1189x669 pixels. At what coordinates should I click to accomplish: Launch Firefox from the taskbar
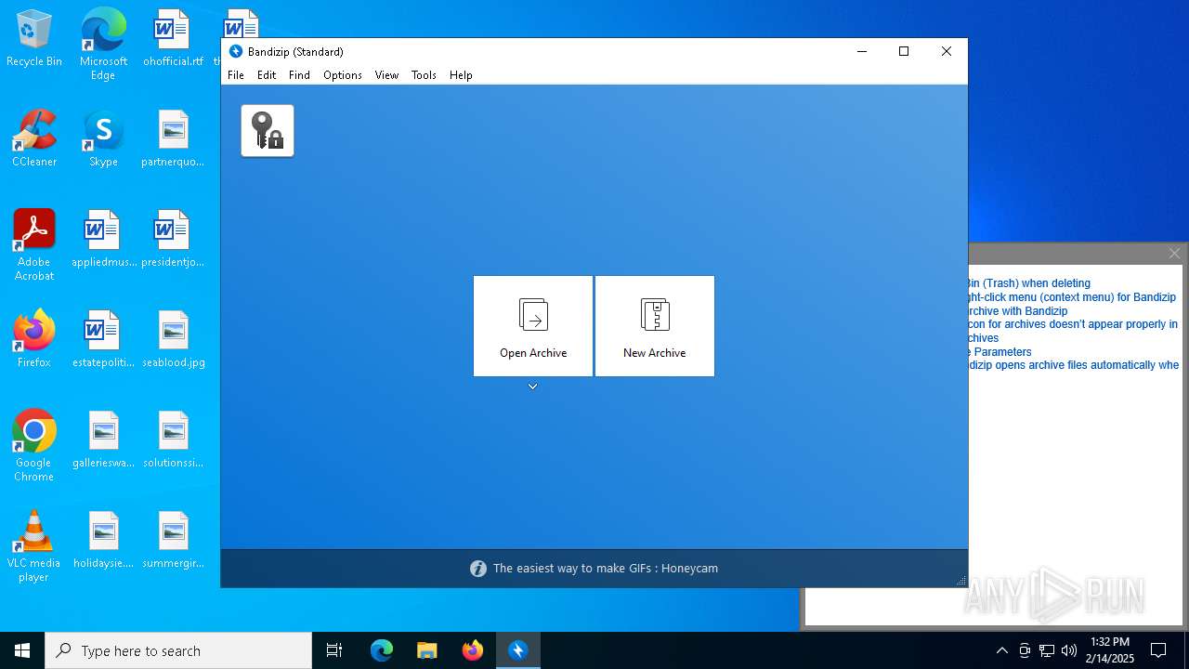473,650
